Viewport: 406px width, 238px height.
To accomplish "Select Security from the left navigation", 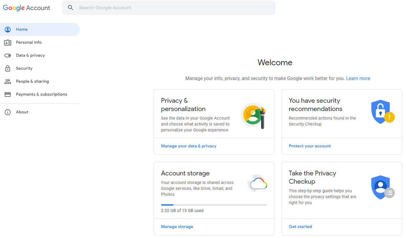I will click(x=24, y=69).
